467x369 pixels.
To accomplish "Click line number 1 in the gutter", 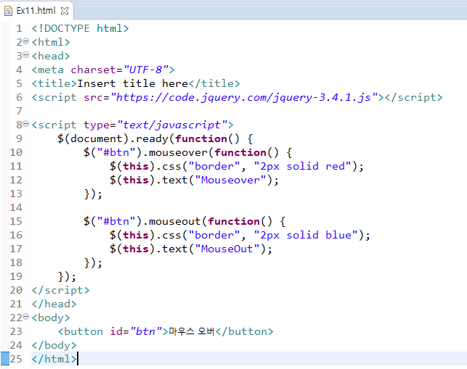I will (19, 28).
